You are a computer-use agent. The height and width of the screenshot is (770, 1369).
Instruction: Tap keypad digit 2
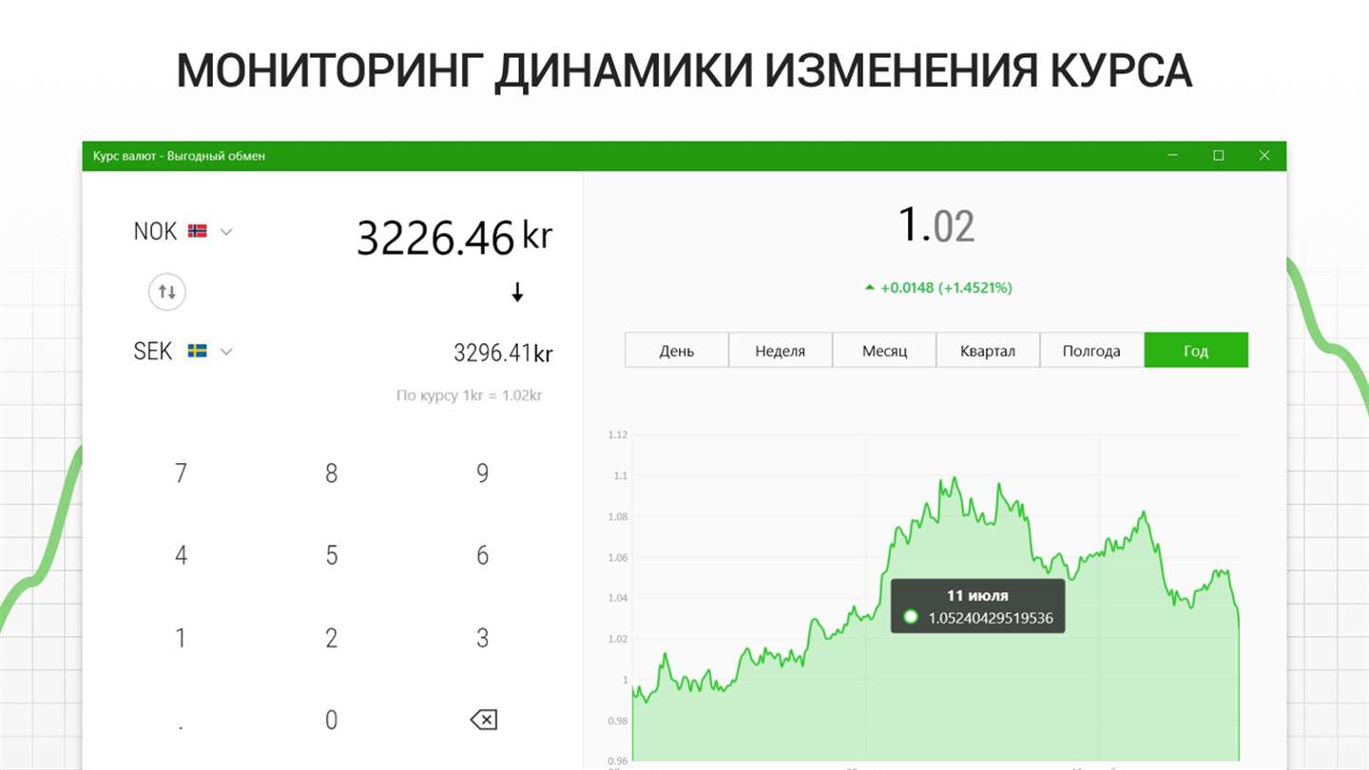(332, 638)
